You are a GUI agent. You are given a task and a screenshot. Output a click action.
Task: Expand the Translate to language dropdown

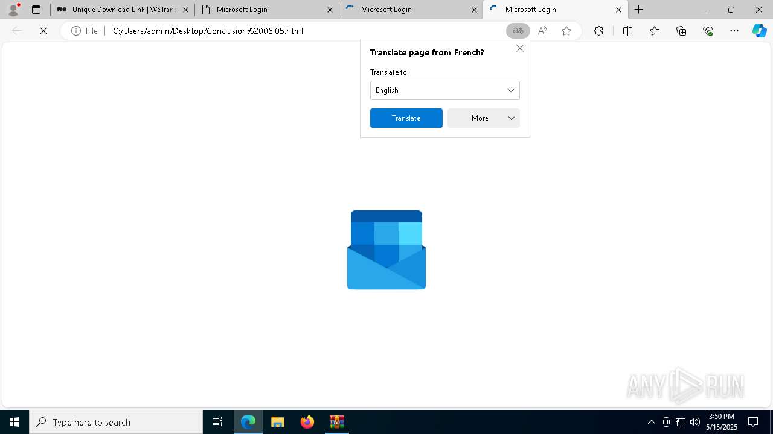point(445,90)
